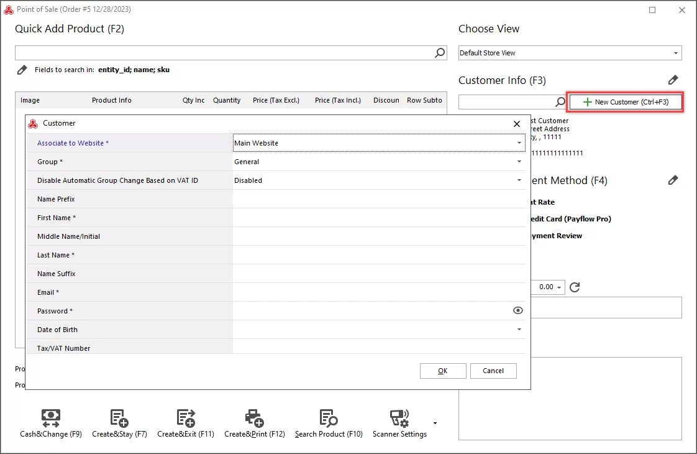Image resolution: width=697 pixels, height=454 pixels.
Task: Click the Search Product (F10) icon
Action: pos(329,418)
